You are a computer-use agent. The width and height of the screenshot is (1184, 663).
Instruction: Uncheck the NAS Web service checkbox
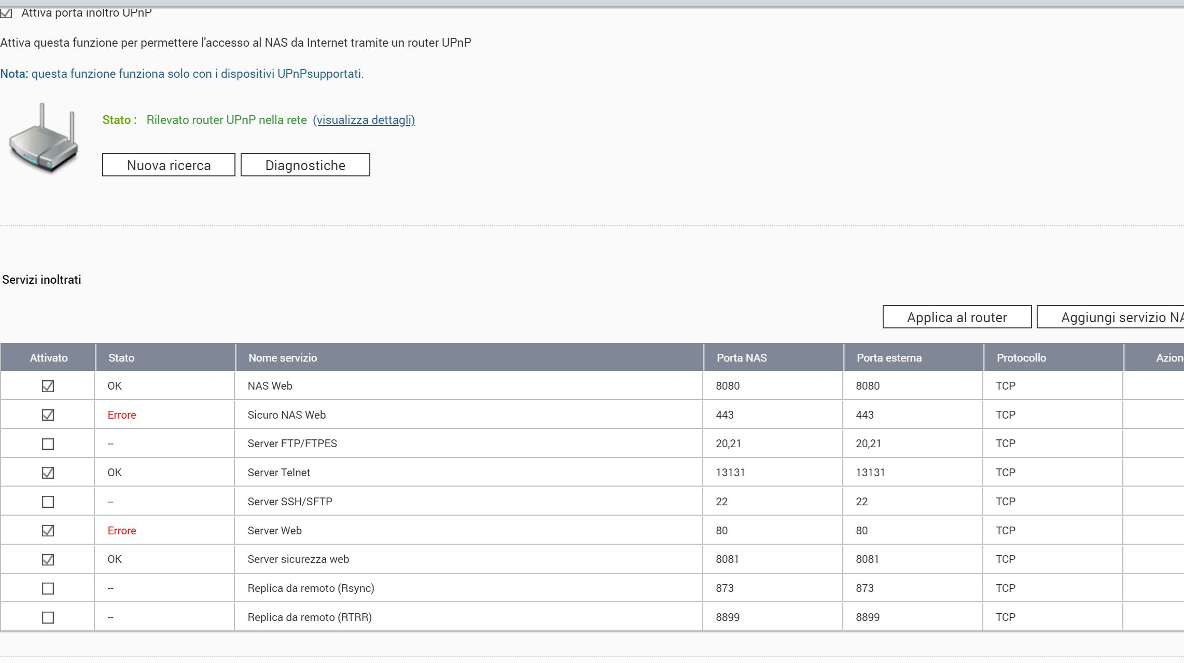(x=48, y=386)
